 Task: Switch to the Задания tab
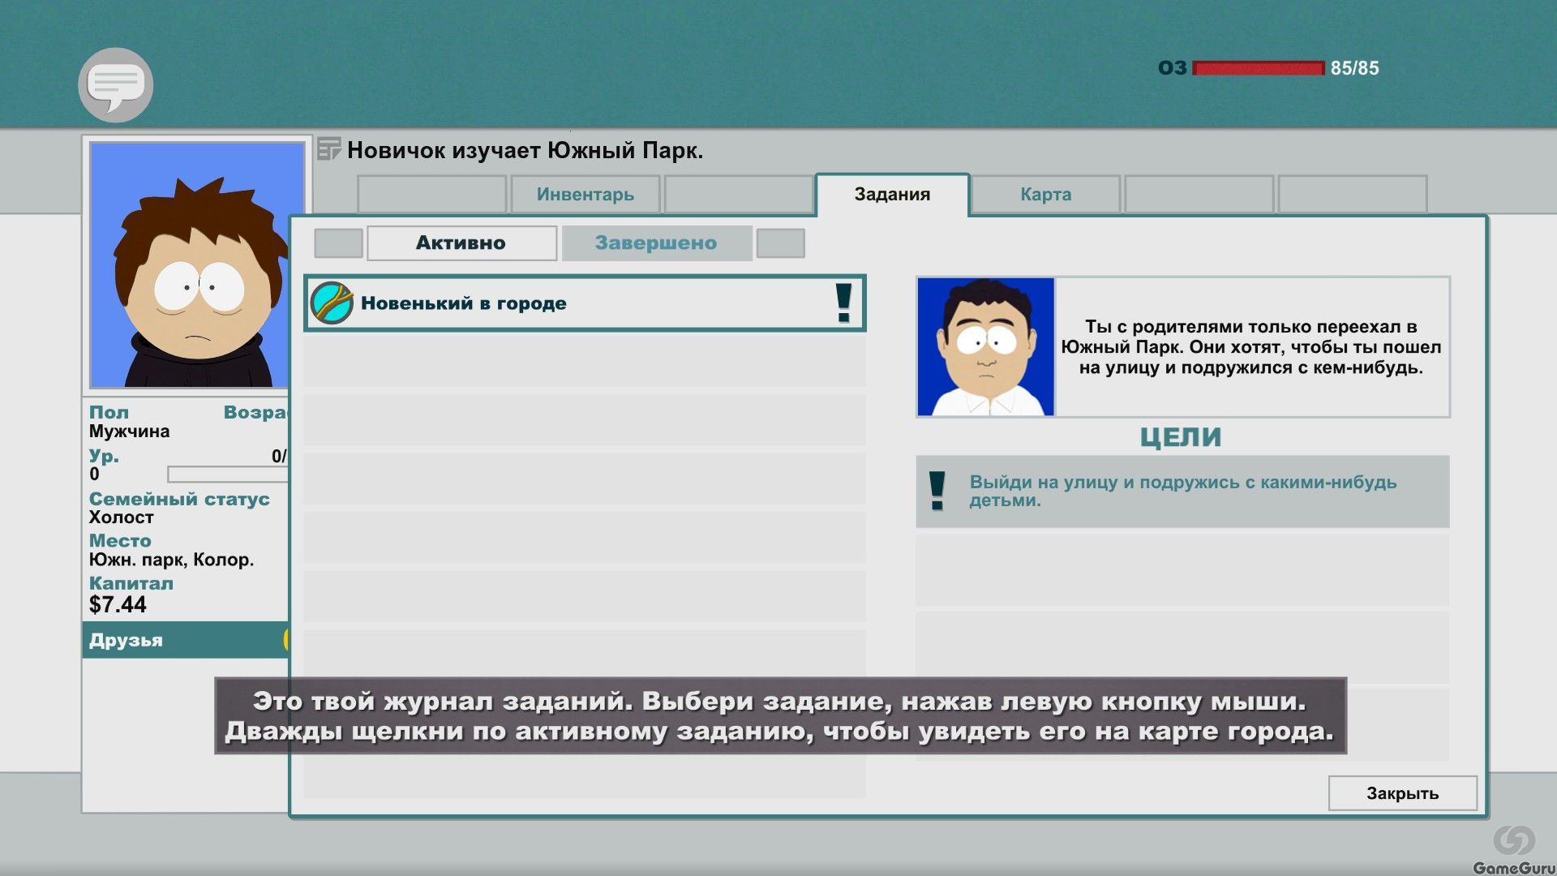click(x=892, y=195)
